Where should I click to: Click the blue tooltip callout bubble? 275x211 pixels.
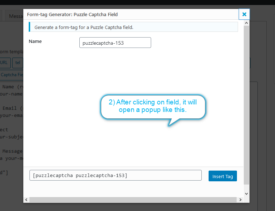pyautogui.click(x=153, y=106)
